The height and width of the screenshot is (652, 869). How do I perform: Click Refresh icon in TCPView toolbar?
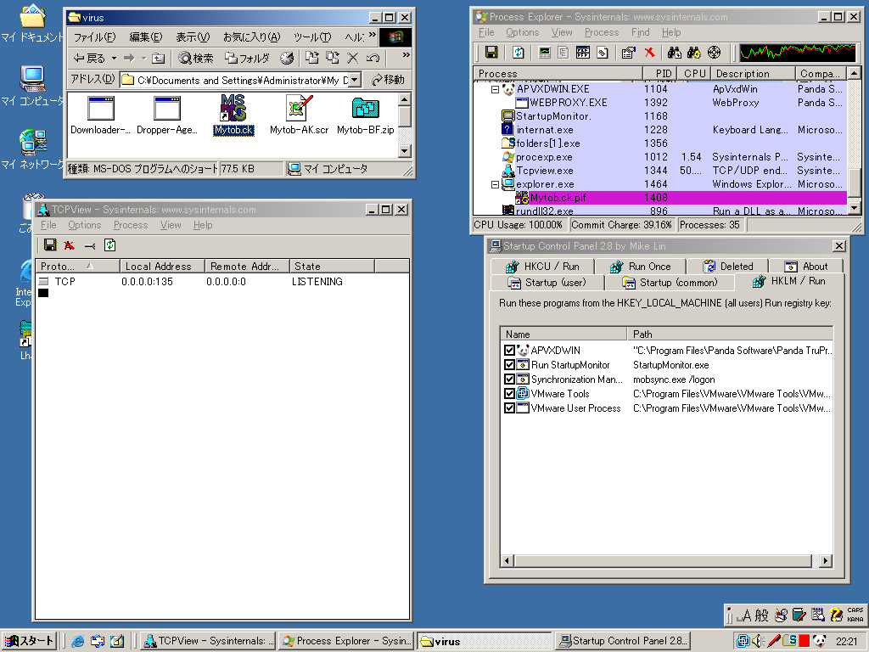pos(109,245)
